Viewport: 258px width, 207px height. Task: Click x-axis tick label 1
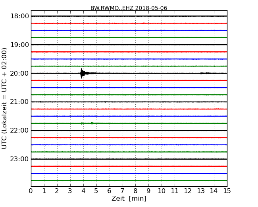(x=44, y=191)
